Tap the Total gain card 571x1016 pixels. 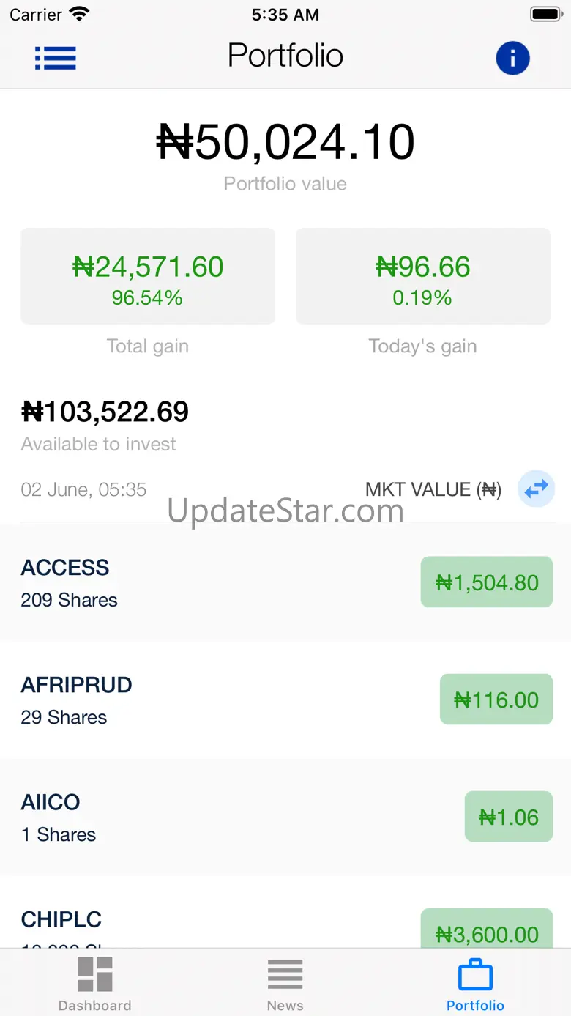point(148,276)
